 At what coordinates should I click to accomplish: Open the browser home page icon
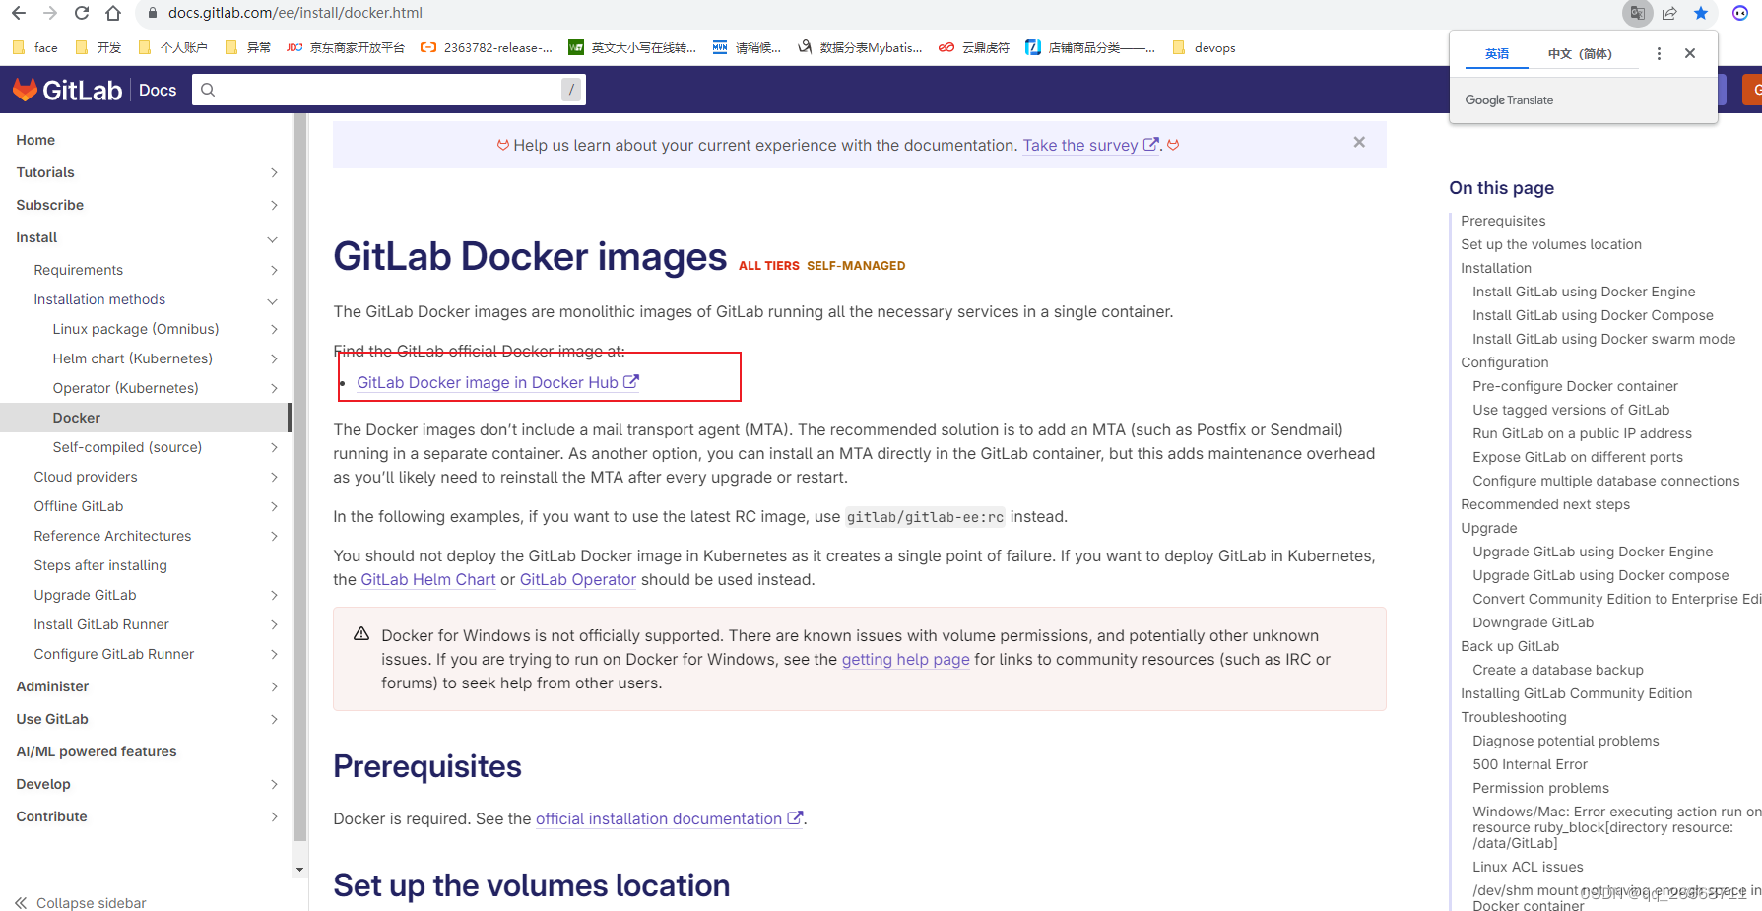[x=113, y=13]
